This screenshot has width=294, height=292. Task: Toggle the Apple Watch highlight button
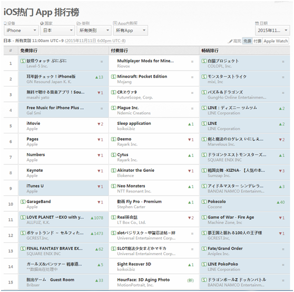(276, 41)
